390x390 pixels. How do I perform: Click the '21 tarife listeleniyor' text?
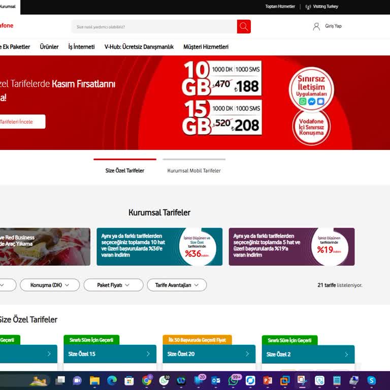tap(340, 285)
